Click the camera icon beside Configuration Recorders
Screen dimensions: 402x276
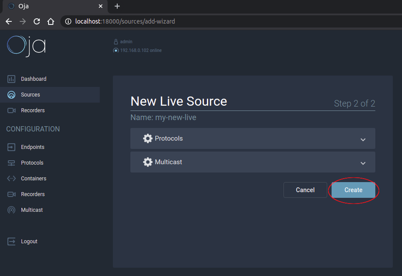(x=11, y=194)
